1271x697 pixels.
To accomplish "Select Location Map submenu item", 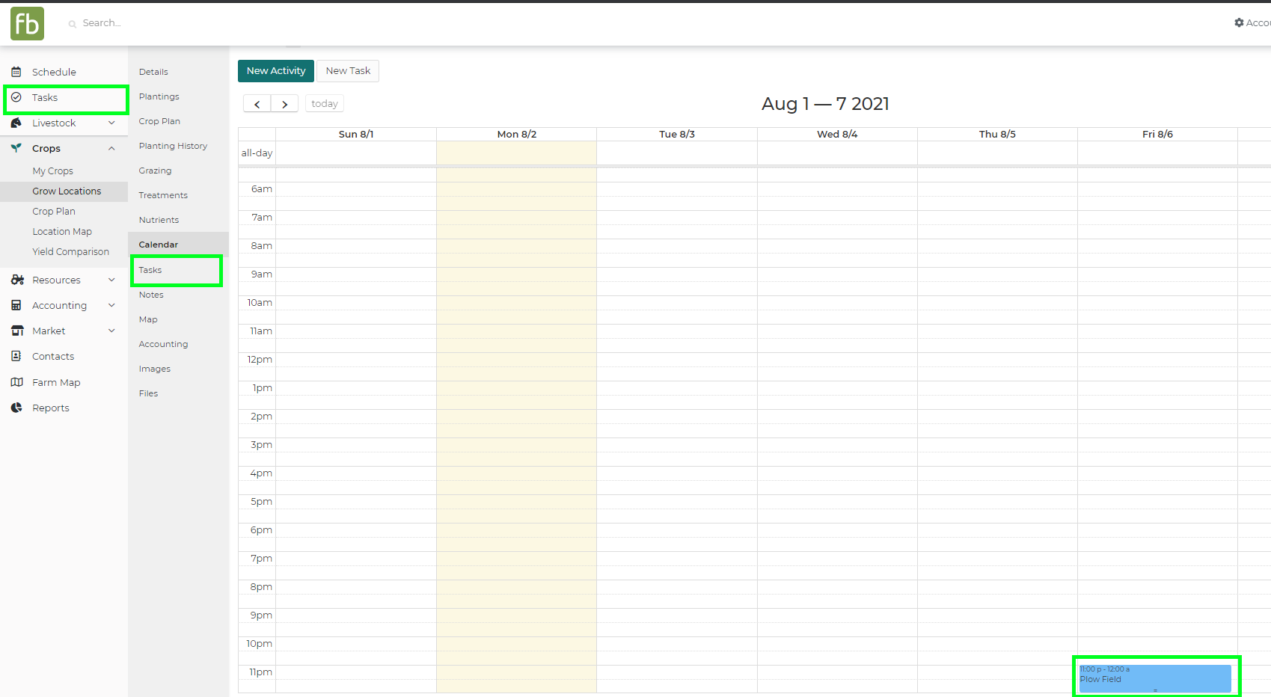I will (64, 232).
